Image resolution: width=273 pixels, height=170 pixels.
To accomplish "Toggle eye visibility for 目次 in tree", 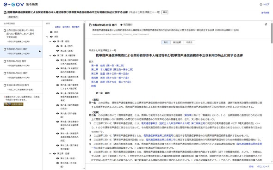I will [x=51, y=32].
